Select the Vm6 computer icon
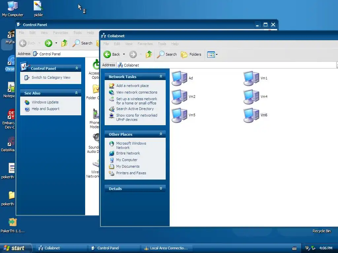Viewport: 338px width, 253px height. [x=251, y=115]
